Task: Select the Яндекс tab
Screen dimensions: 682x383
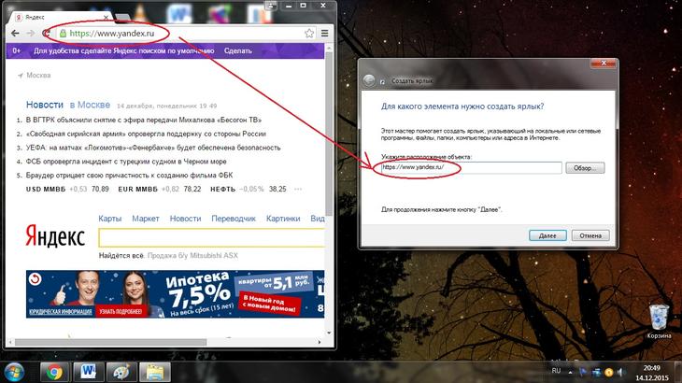Action: click(x=61, y=18)
